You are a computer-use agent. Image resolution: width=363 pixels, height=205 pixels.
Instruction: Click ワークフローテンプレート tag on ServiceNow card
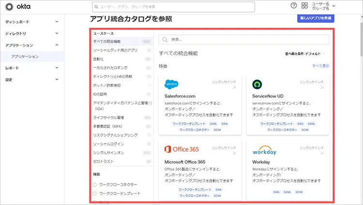(277, 124)
